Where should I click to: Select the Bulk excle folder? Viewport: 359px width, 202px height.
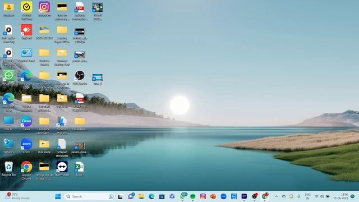click(44, 144)
